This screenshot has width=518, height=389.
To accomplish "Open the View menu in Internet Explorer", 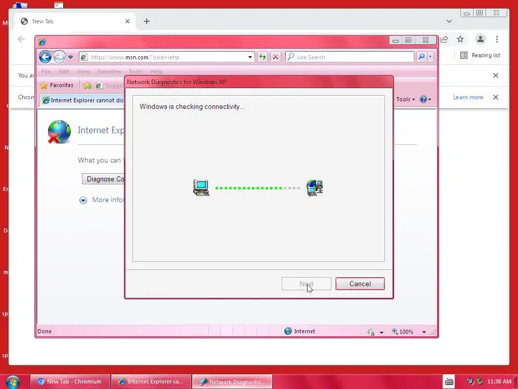I will (x=83, y=71).
